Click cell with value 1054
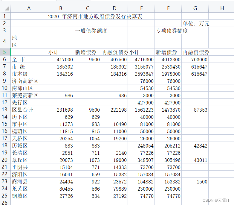The width and height of the screenshot is (234, 205). click(x=88, y=138)
